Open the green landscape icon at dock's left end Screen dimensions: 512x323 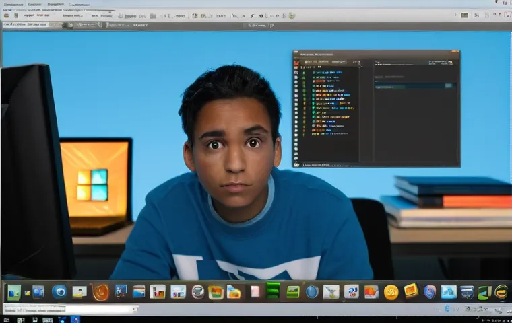14,292
